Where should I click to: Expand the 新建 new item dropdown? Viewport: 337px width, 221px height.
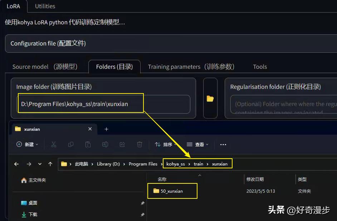27,144
